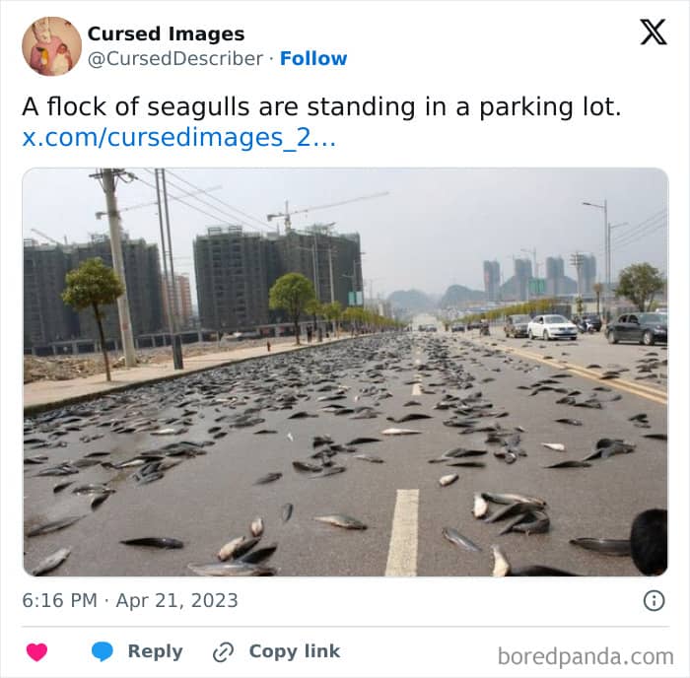Open the fish-covered road photo

pos(345,373)
